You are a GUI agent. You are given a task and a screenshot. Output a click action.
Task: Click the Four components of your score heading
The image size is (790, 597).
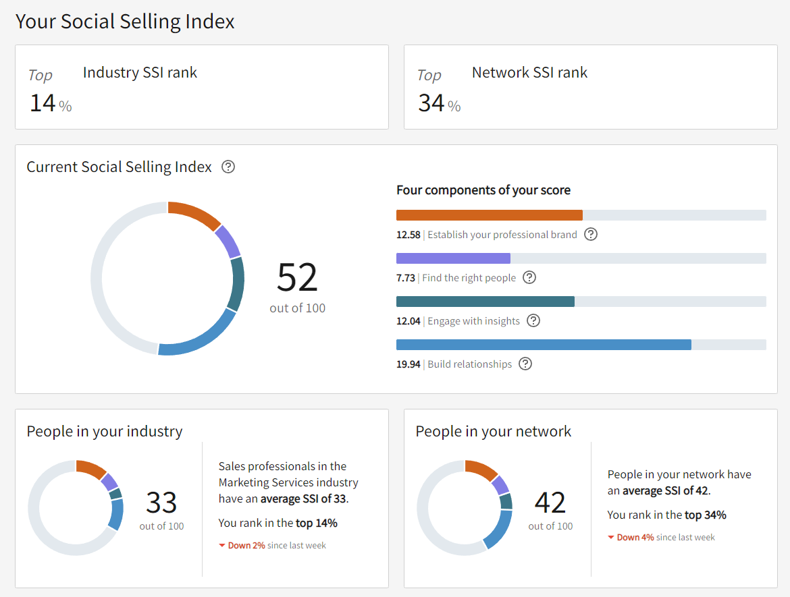[x=483, y=190]
